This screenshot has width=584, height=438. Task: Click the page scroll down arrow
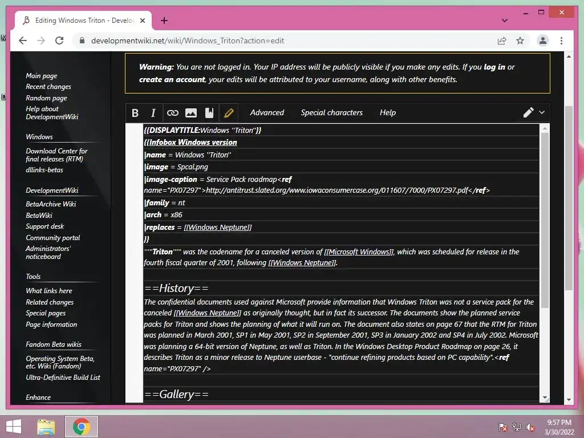pos(569,400)
